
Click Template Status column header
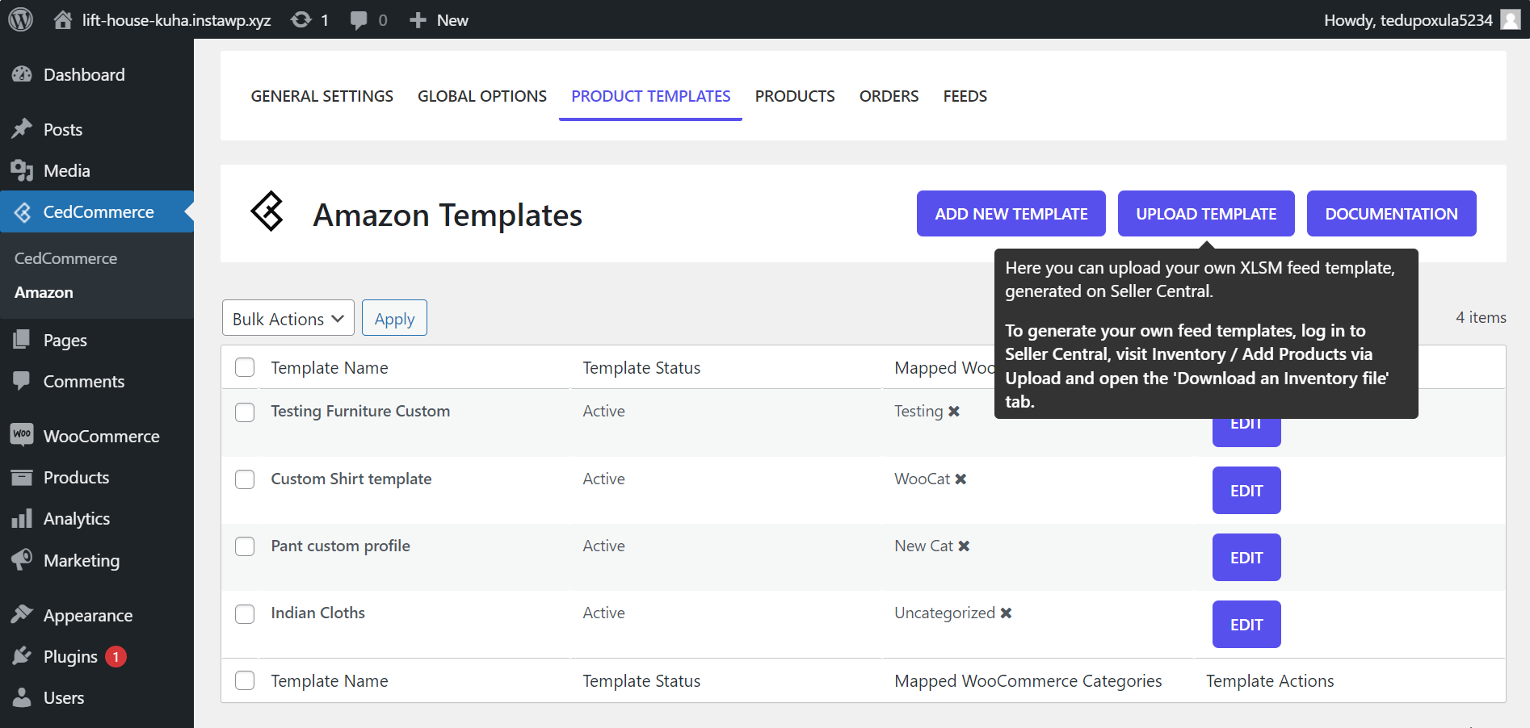(641, 368)
